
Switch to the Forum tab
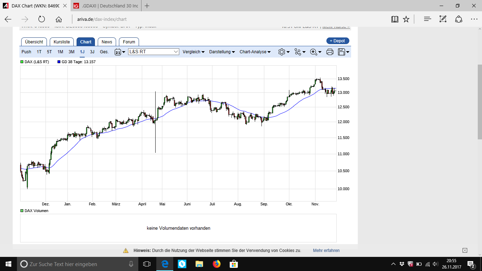[129, 42]
